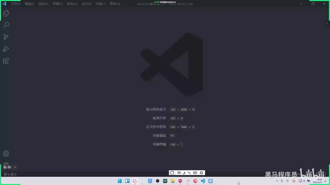Open the volume tray control
330x185 pixels.
click(304, 181)
